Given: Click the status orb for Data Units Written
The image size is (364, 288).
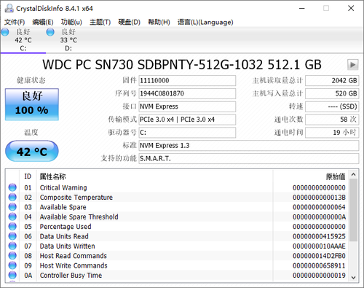Looking at the screenshot, I should click(x=12, y=246).
